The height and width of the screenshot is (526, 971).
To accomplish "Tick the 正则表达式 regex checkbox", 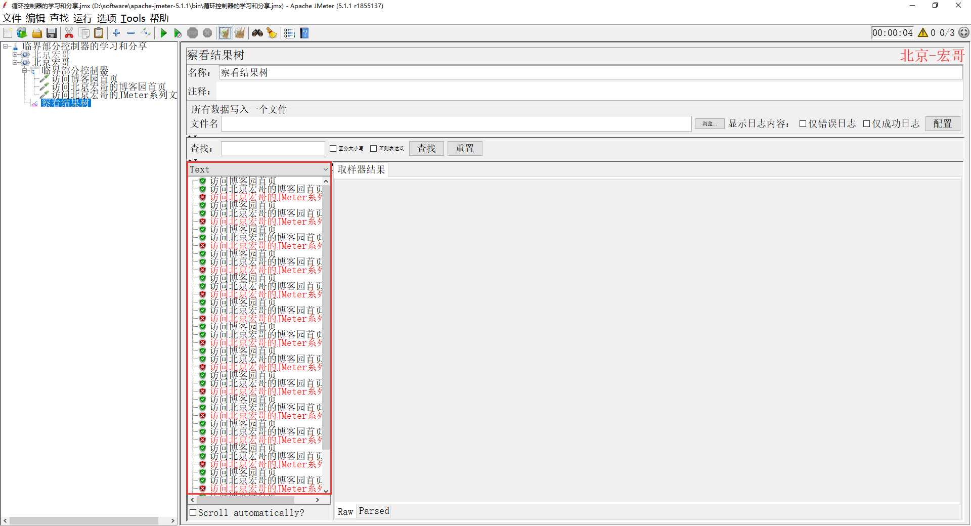I will point(373,149).
